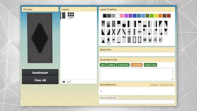
Task: Click the Clear All button
Action: pos(40,80)
